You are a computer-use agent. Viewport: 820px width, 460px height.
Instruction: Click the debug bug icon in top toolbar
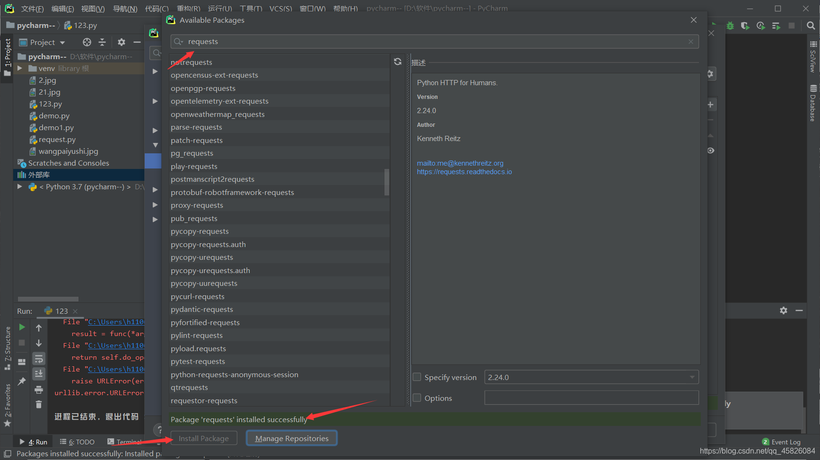point(730,26)
